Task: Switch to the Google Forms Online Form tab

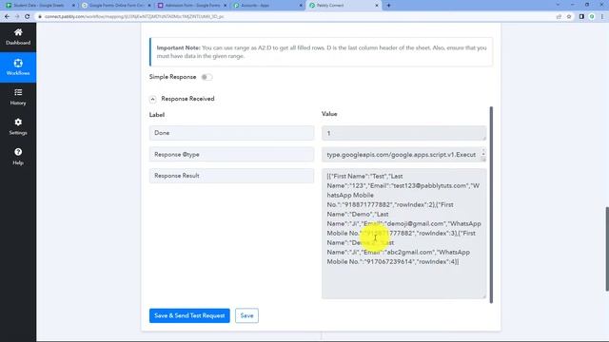Action: [116, 6]
